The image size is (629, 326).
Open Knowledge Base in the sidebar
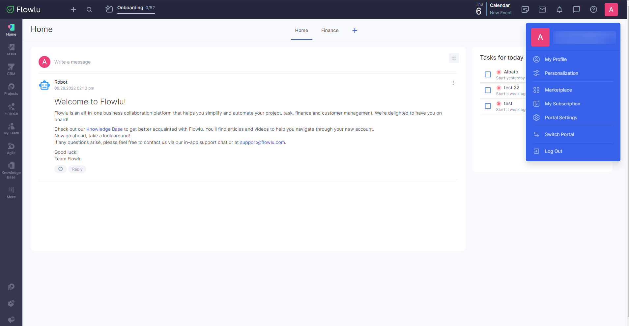(11, 170)
